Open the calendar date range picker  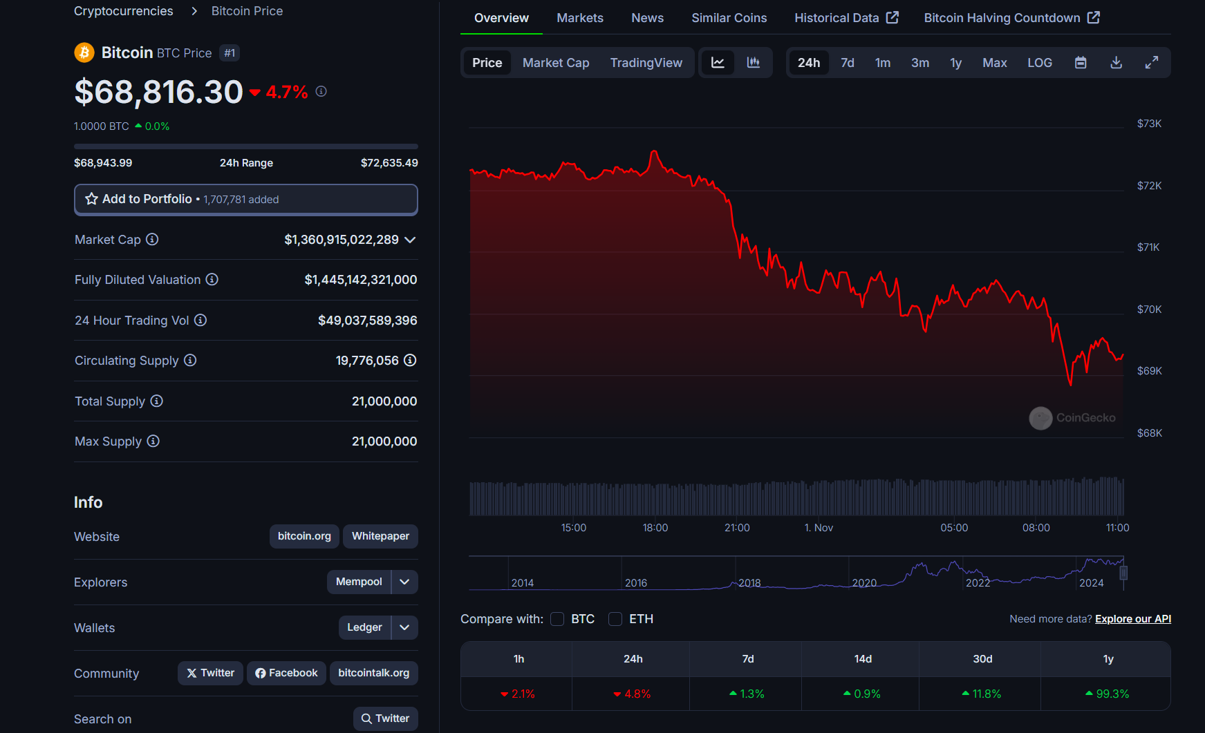1080,62
